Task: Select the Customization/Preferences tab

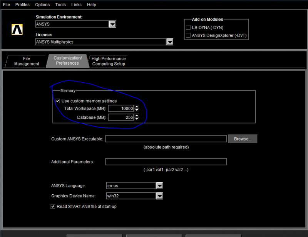Action: pos(68,61)
